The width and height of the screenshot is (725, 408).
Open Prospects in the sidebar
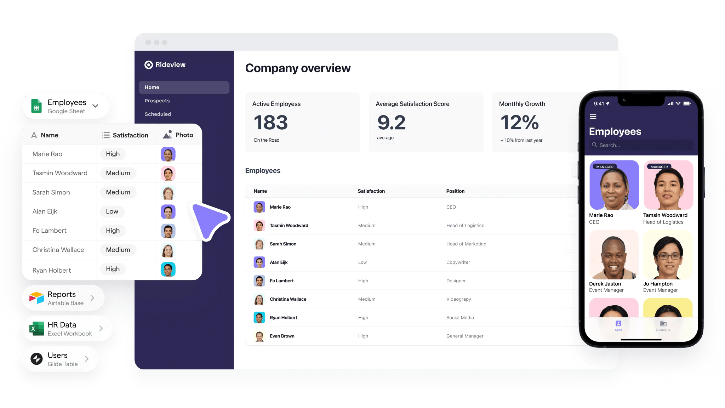tap(157, 101)
